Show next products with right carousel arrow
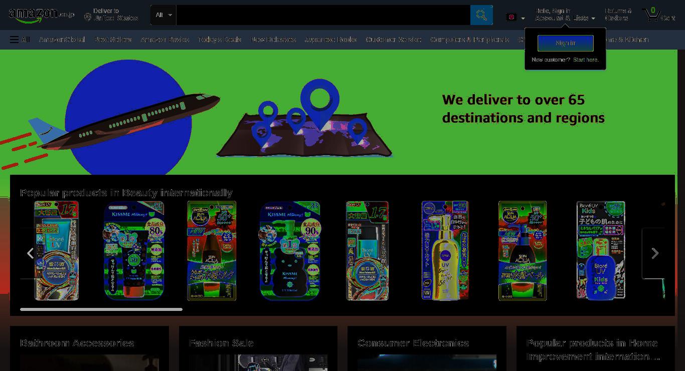The image size is (685, 371). pos(654,253)
